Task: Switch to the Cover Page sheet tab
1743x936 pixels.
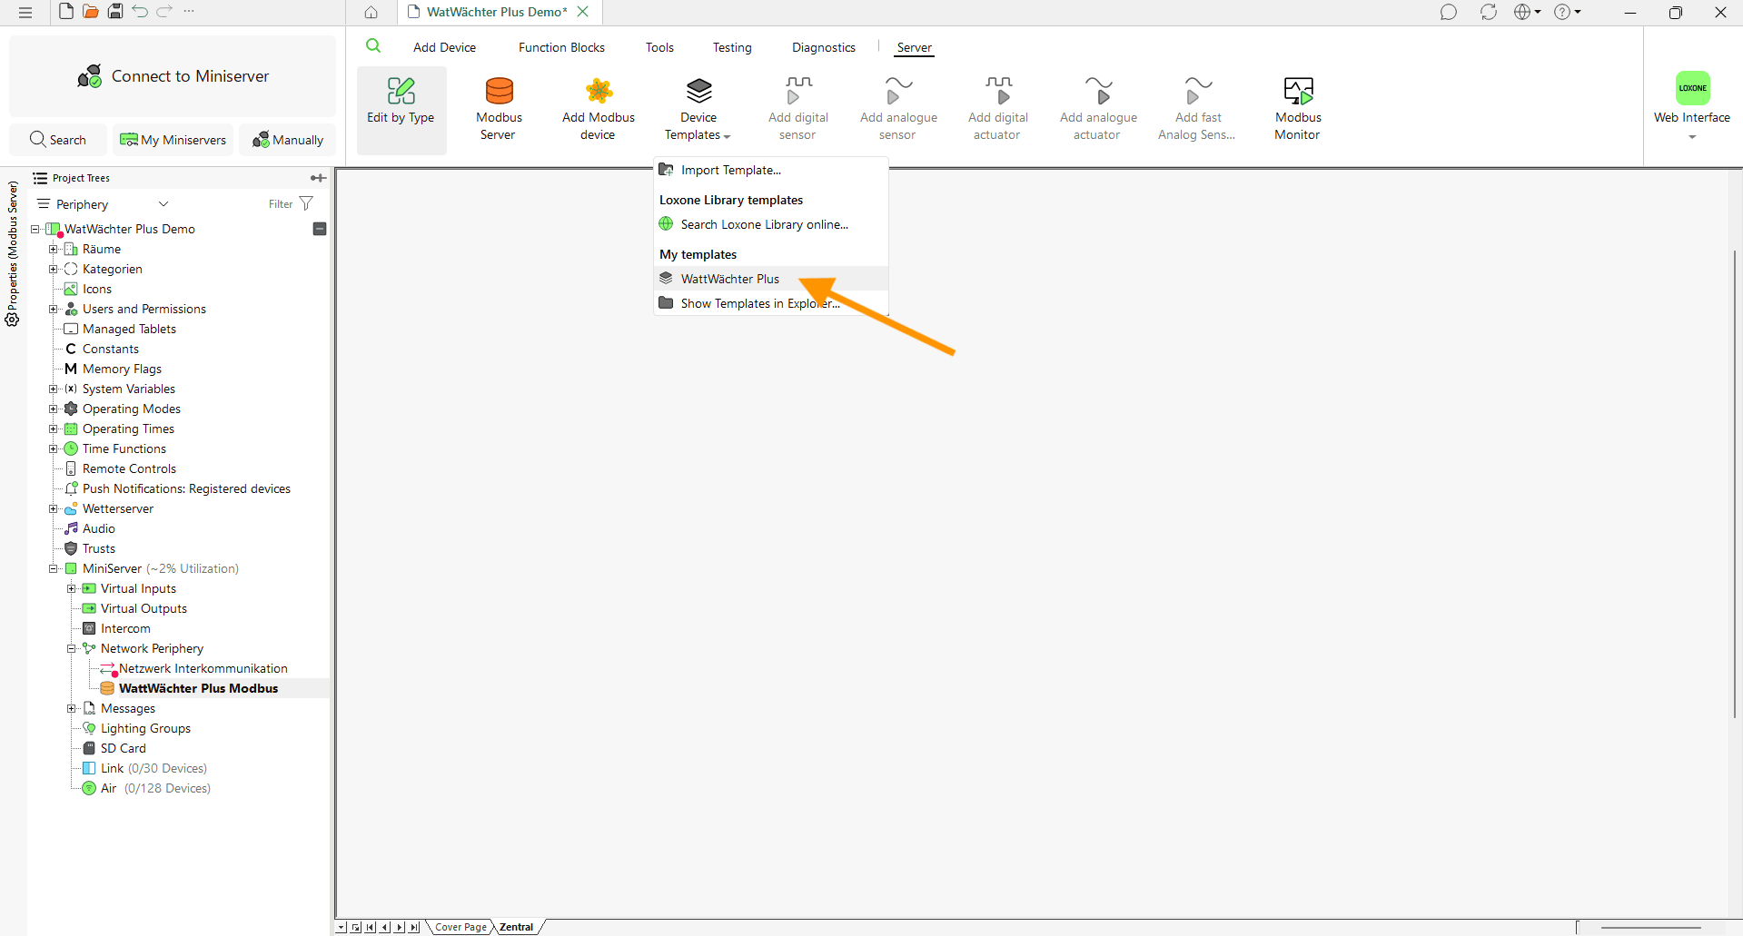Action: (461, 927)
